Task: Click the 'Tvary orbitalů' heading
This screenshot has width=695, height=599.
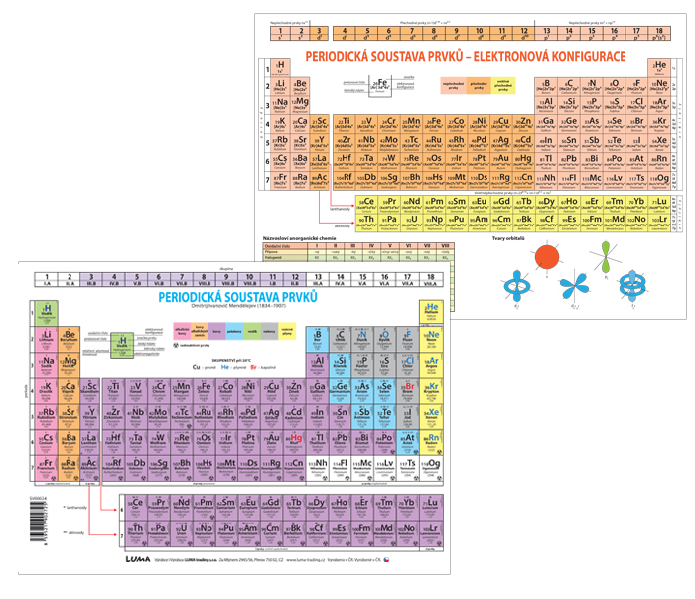Action: tap(508, 238)
